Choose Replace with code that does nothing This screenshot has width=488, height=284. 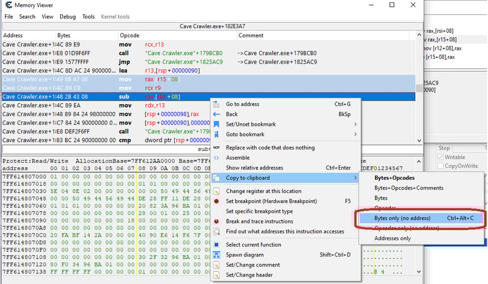[285, 148]
